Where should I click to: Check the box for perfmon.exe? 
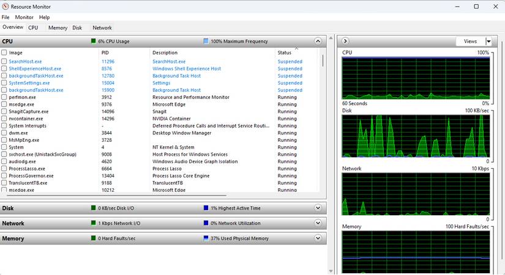click(x=4, y=97)
